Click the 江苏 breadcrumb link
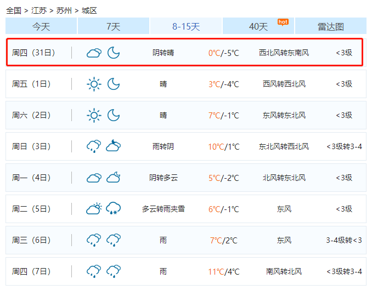Screen dimensions: 372x290 [39, 10]
